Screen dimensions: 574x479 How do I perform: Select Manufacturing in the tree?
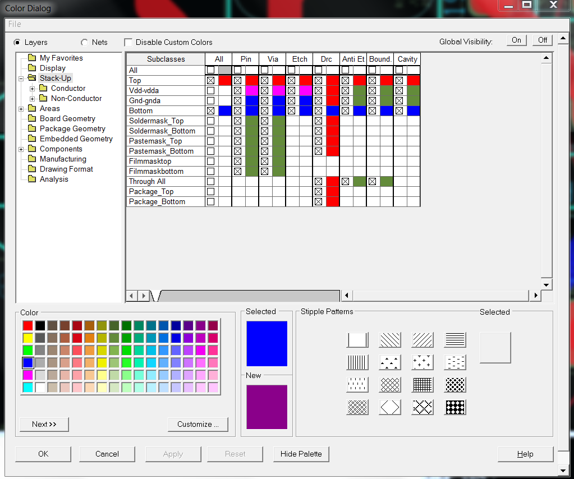[63, 159]
